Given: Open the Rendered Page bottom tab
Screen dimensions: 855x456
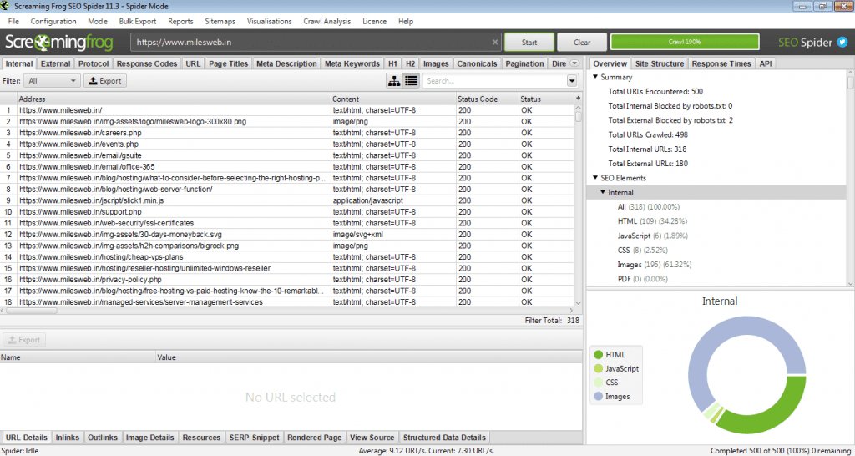Looking at the screenshot, I should point(315,438).
